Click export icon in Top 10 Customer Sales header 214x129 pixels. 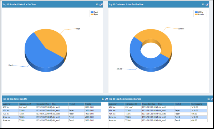coord(203,5)
